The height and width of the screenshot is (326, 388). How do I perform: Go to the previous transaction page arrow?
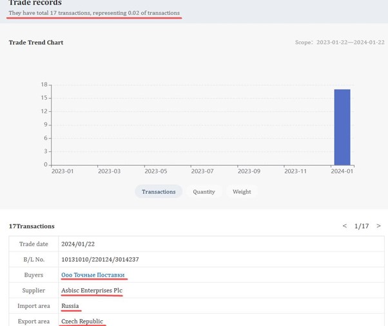(345, 226)
